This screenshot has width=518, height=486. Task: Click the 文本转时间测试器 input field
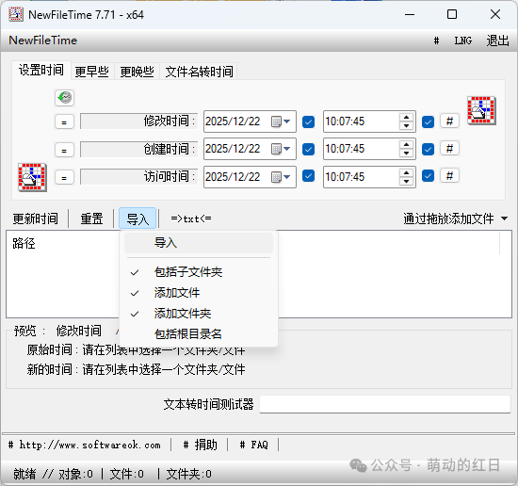point(385,404)
